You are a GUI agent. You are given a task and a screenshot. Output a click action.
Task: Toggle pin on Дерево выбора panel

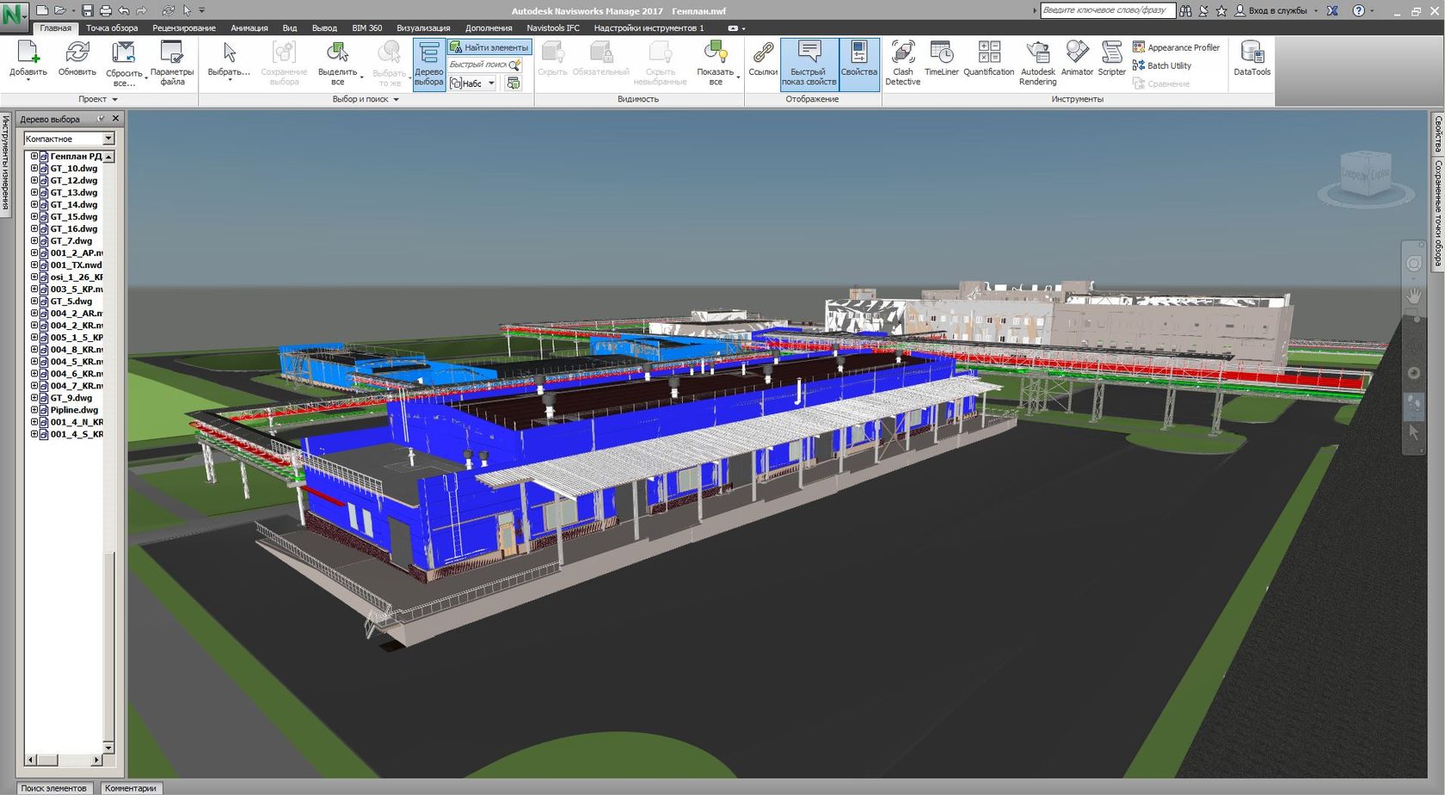pyautogui.click(x=101, y=119)
